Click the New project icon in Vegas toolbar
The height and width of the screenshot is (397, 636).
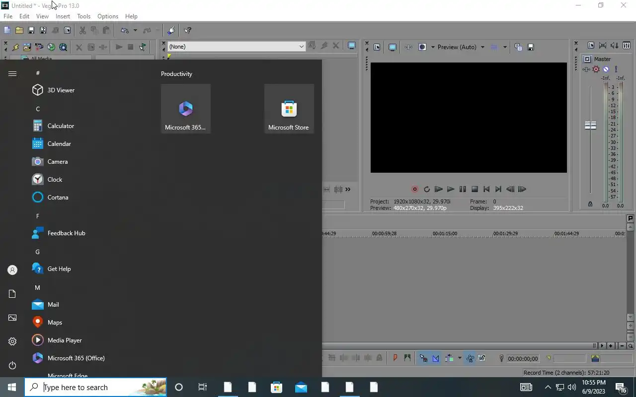7,30
